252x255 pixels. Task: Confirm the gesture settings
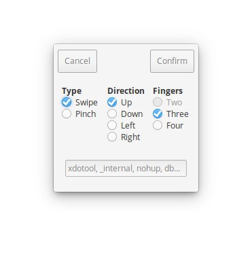coord(172,61)
